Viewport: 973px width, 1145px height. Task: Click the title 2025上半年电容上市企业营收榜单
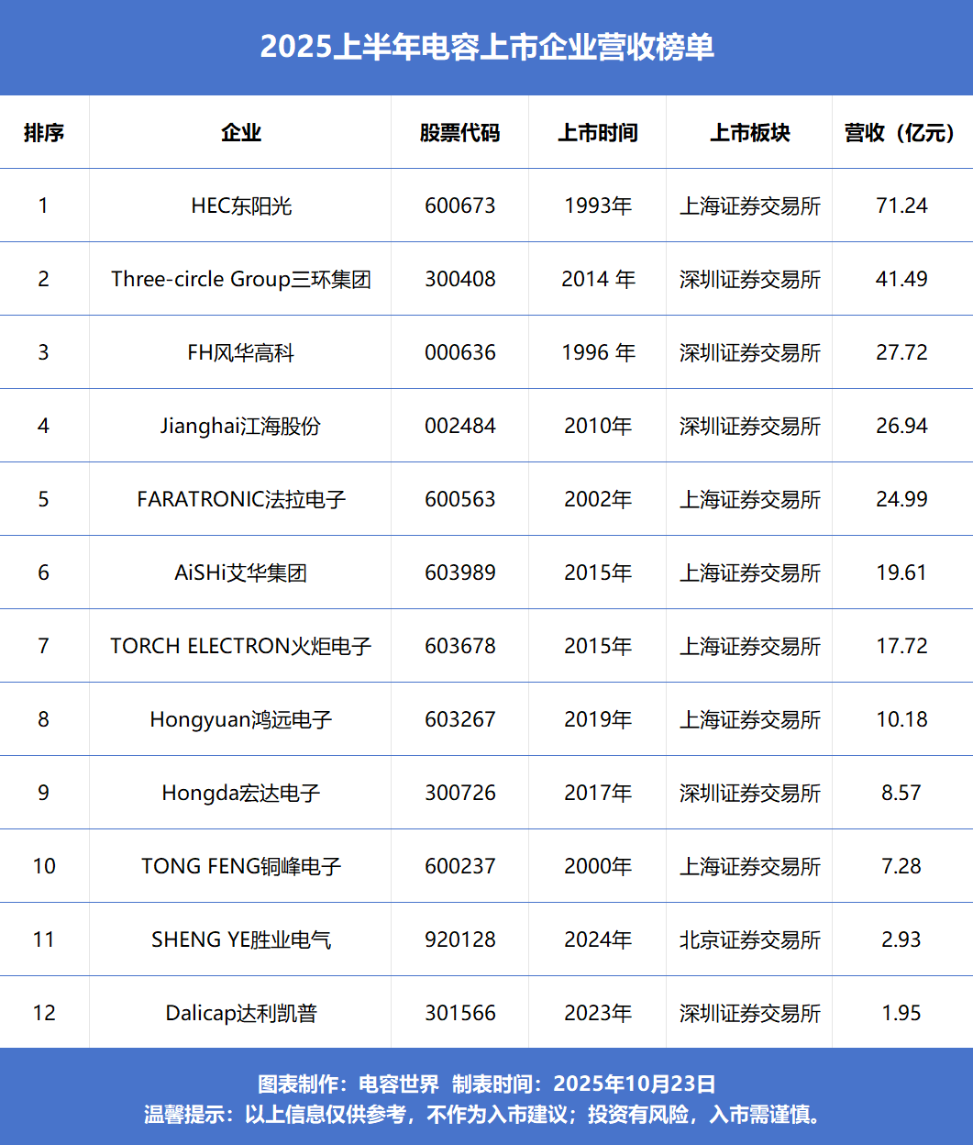click(x=487, y=47)
